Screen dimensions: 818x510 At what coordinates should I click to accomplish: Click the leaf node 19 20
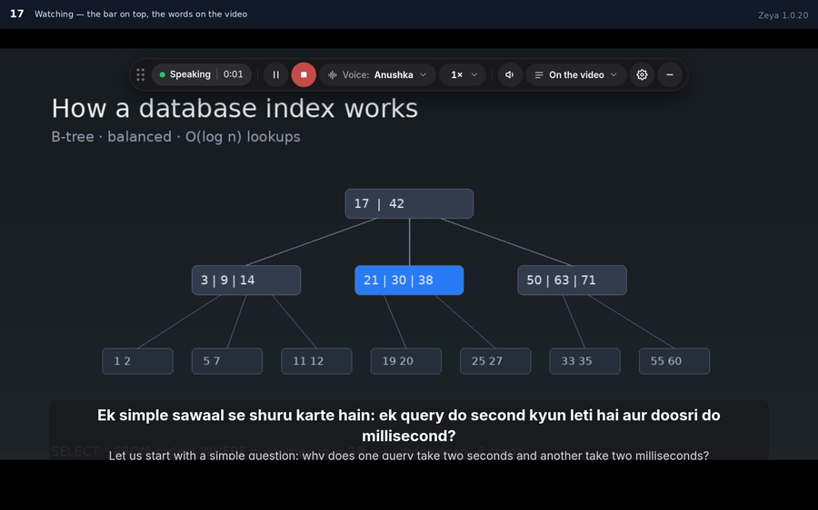(406, 361)
